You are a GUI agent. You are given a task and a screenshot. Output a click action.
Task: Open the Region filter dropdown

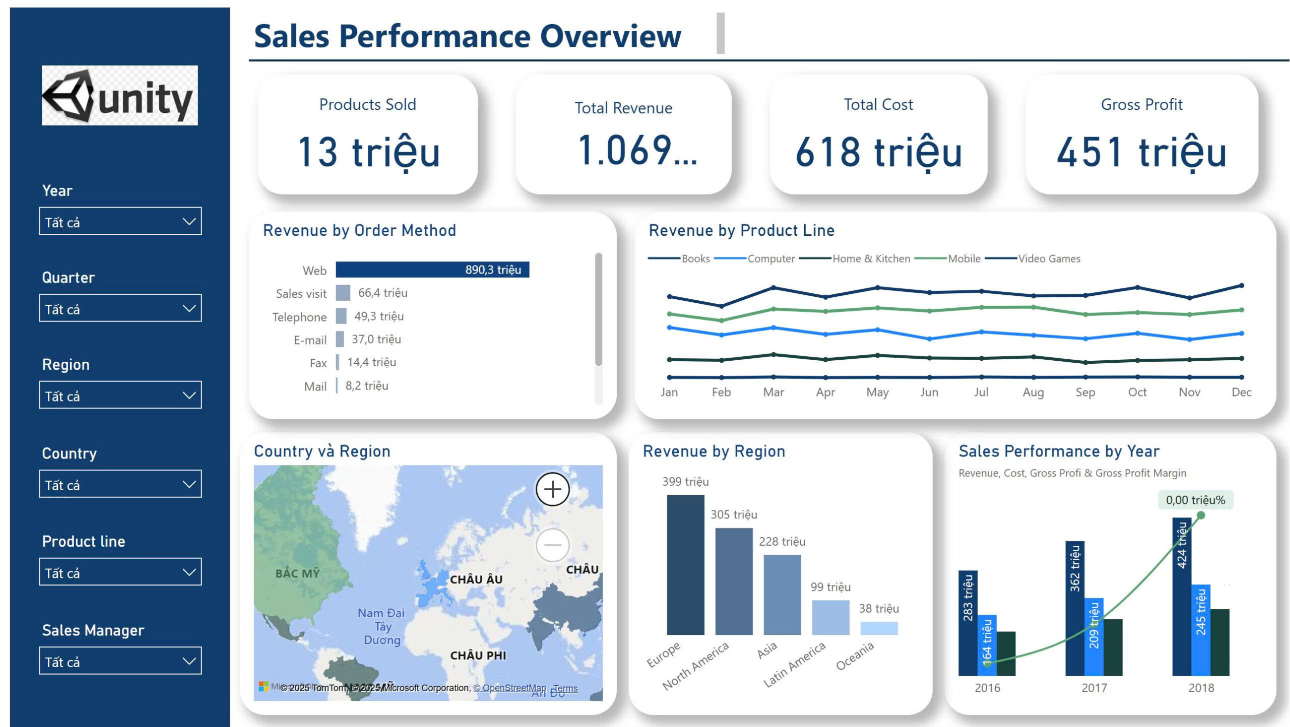coord(119,395)
